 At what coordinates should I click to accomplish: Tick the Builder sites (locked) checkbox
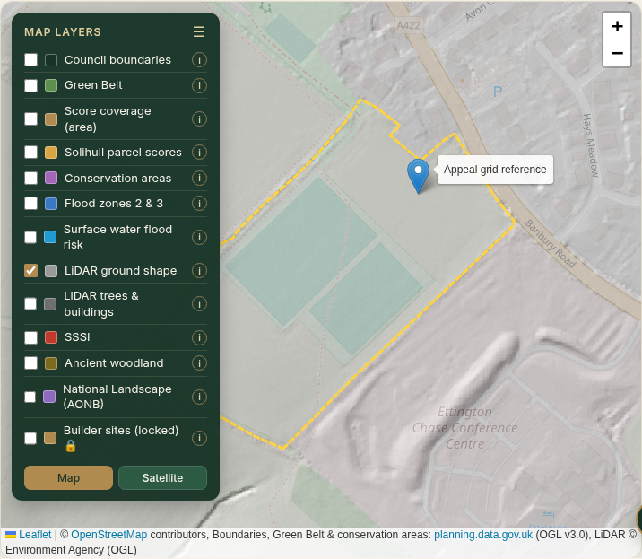coord(30,438)
